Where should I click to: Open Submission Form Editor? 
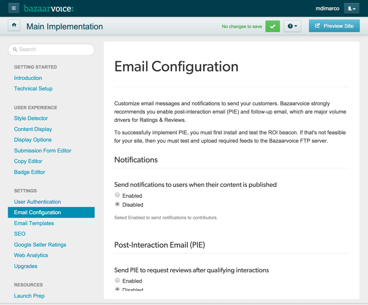(43, 150)
